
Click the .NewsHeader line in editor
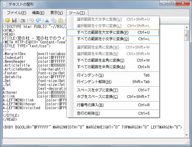(34, 62)
